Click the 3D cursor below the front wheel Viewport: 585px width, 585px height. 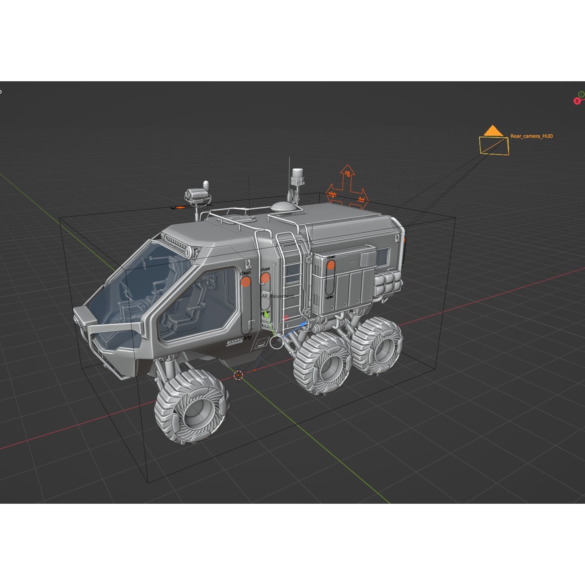pos(239,374)
